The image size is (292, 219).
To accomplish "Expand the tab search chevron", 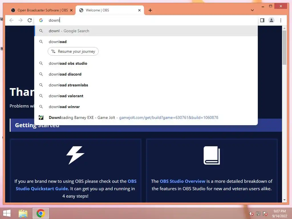I will coord(252,10).
